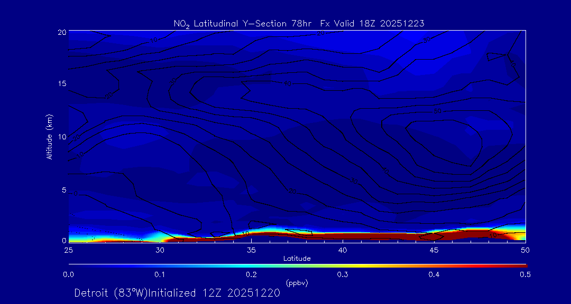Click the NO2 Latitudinal Y-Section plot title
This screenshot has width=571, height=304.
(299, 23)
